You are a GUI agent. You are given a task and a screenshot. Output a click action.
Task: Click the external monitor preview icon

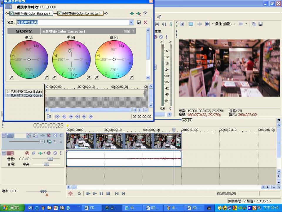click(191, 24)
